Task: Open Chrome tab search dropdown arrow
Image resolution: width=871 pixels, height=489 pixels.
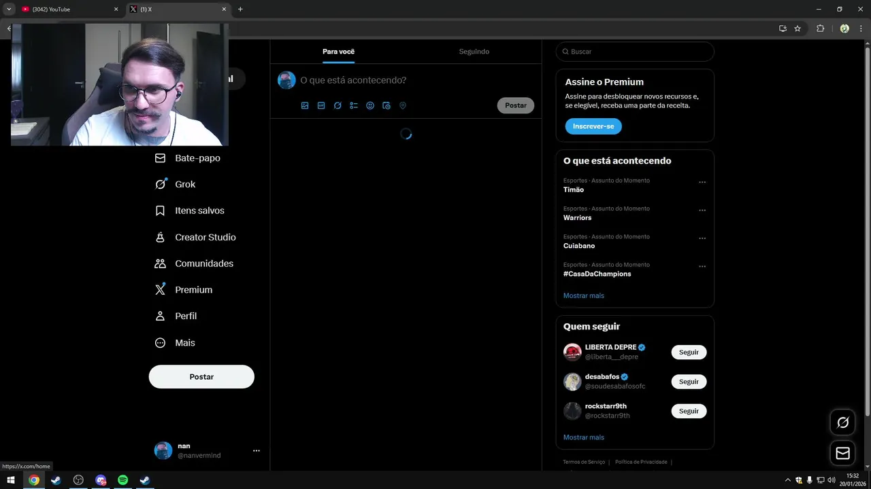Action: [9, 9]
